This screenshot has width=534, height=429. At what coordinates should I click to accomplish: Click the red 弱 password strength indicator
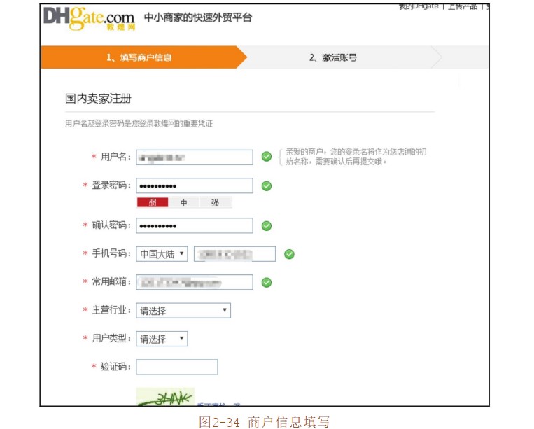tap(152, 203)
